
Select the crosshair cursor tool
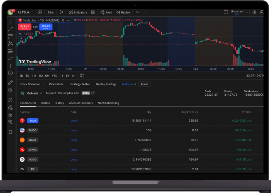click(10, 22)
